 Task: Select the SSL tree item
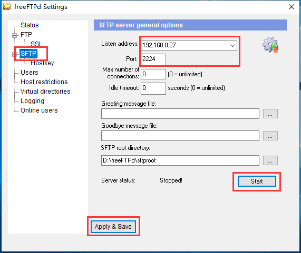(36, 44)
